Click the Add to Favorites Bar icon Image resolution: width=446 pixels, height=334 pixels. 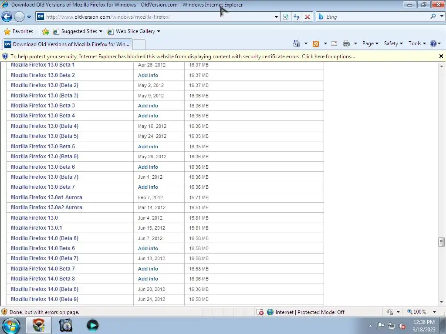45,31
